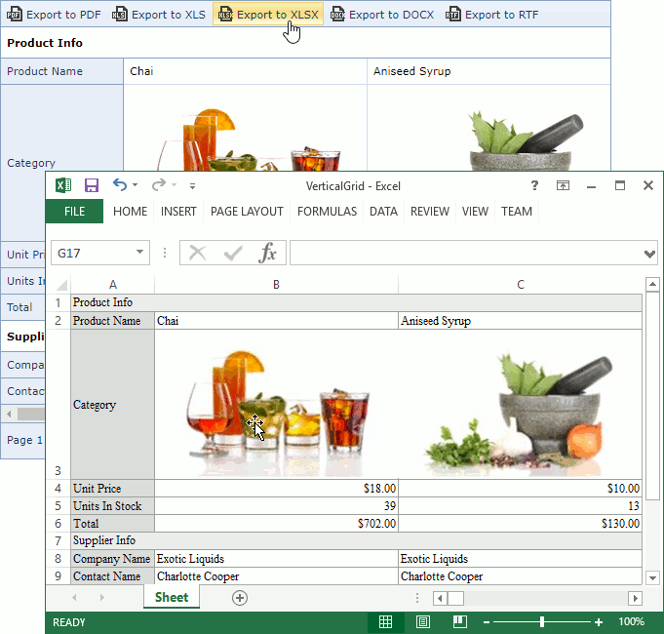
Task: Open the FILE tab
Action: click(74, 212)
